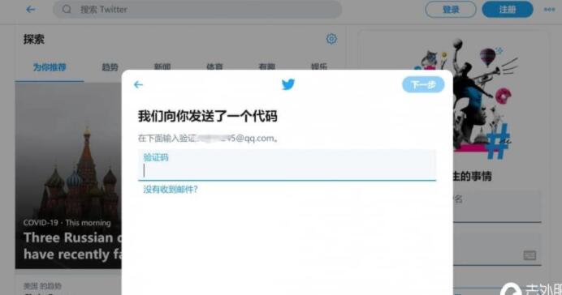
Task: Click the 搜索 Twitter search box
Action: pyautogui.click(x=197, y=10)
